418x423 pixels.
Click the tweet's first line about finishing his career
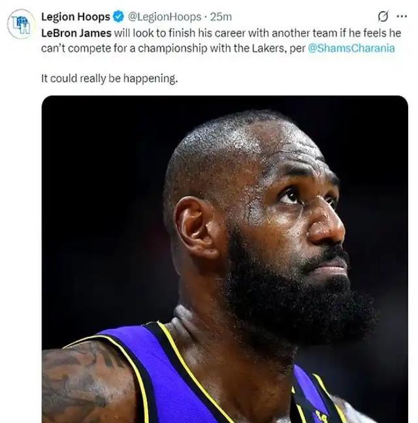pyautogui.click(x=221, y=33)
